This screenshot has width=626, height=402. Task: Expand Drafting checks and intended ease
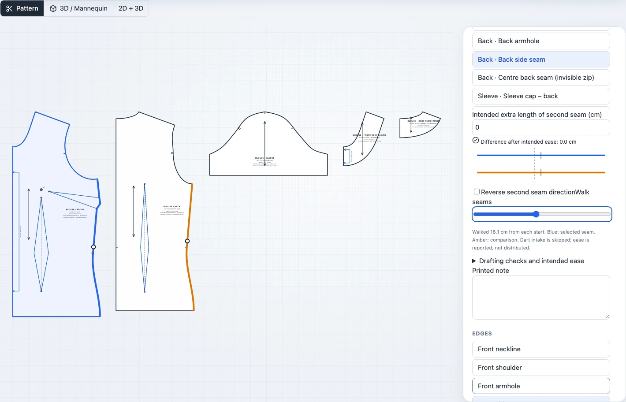coord(528,261)
